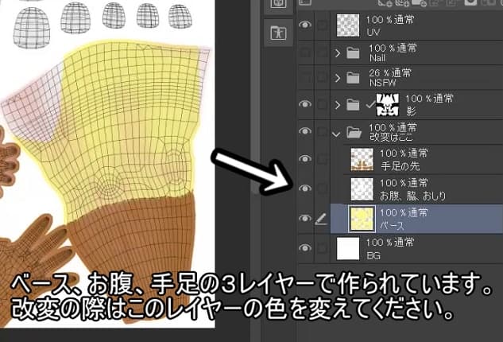Click the 100 %通常 label on BG row
503x342 pixels.
tap(390, 243)
